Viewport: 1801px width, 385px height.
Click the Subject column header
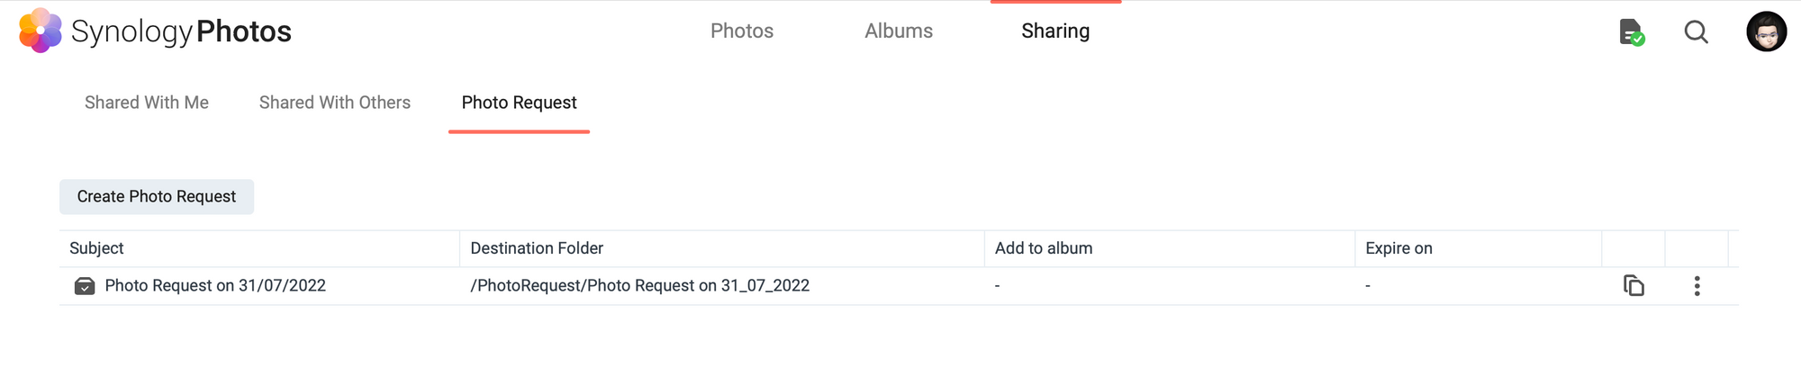click(x=97, y=248)
